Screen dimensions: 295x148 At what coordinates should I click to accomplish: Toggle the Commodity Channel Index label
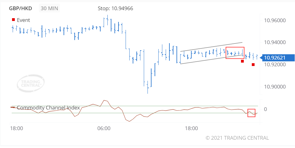48,108
